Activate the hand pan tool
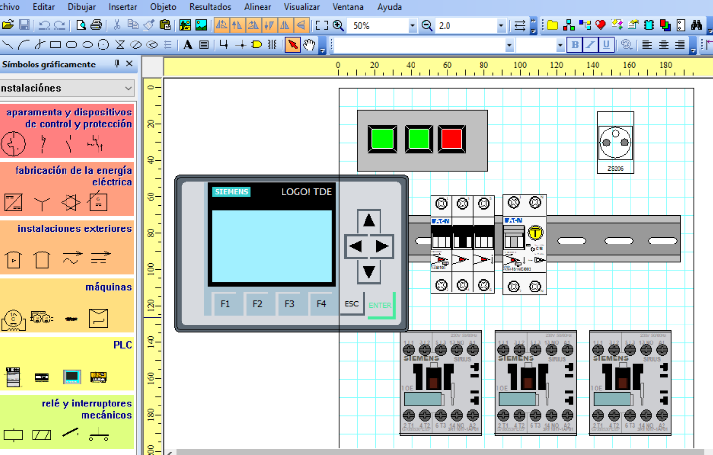Image resolution: width=713 pixels, height=455 pixels. pyautogui.click(x=309, y=45)
